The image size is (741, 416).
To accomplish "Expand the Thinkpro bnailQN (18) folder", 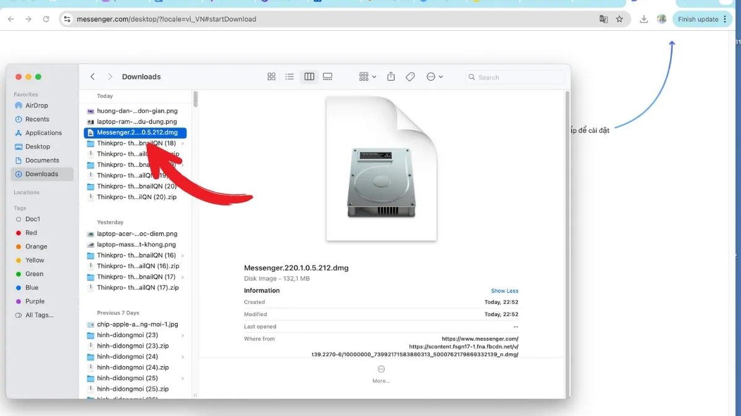I will click(x=182, y=144).
